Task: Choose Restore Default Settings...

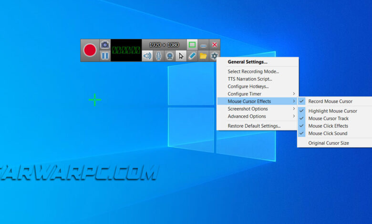Action: 258,126
